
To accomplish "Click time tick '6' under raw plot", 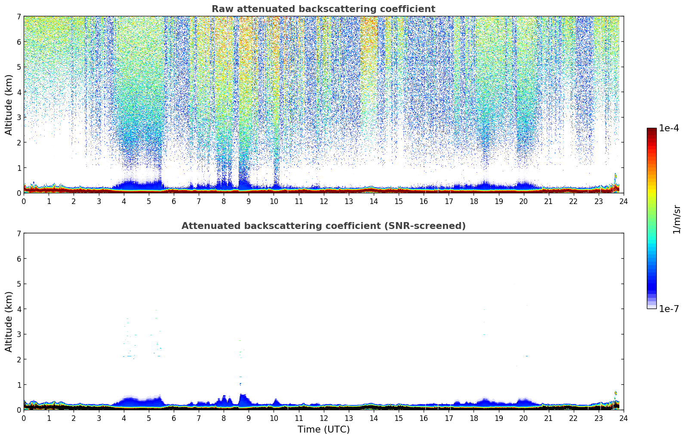I will click(174, 201).
